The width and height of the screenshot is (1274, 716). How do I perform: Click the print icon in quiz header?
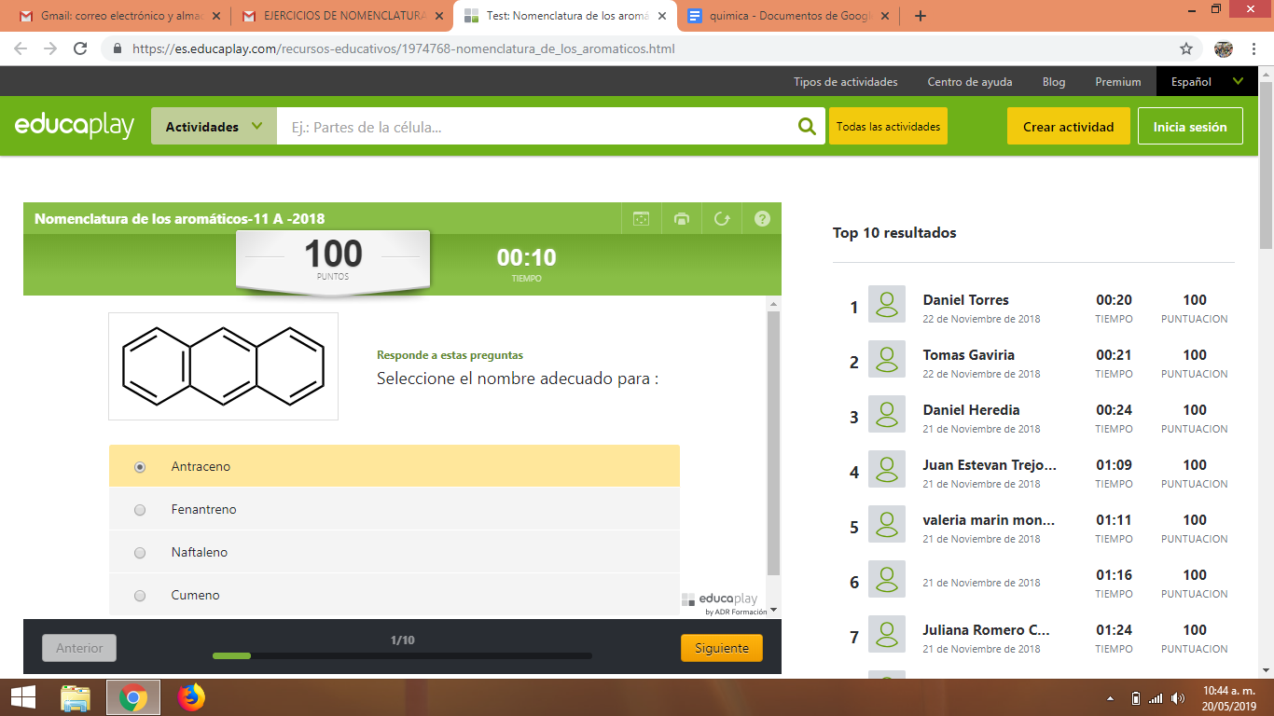pos(682,219)
